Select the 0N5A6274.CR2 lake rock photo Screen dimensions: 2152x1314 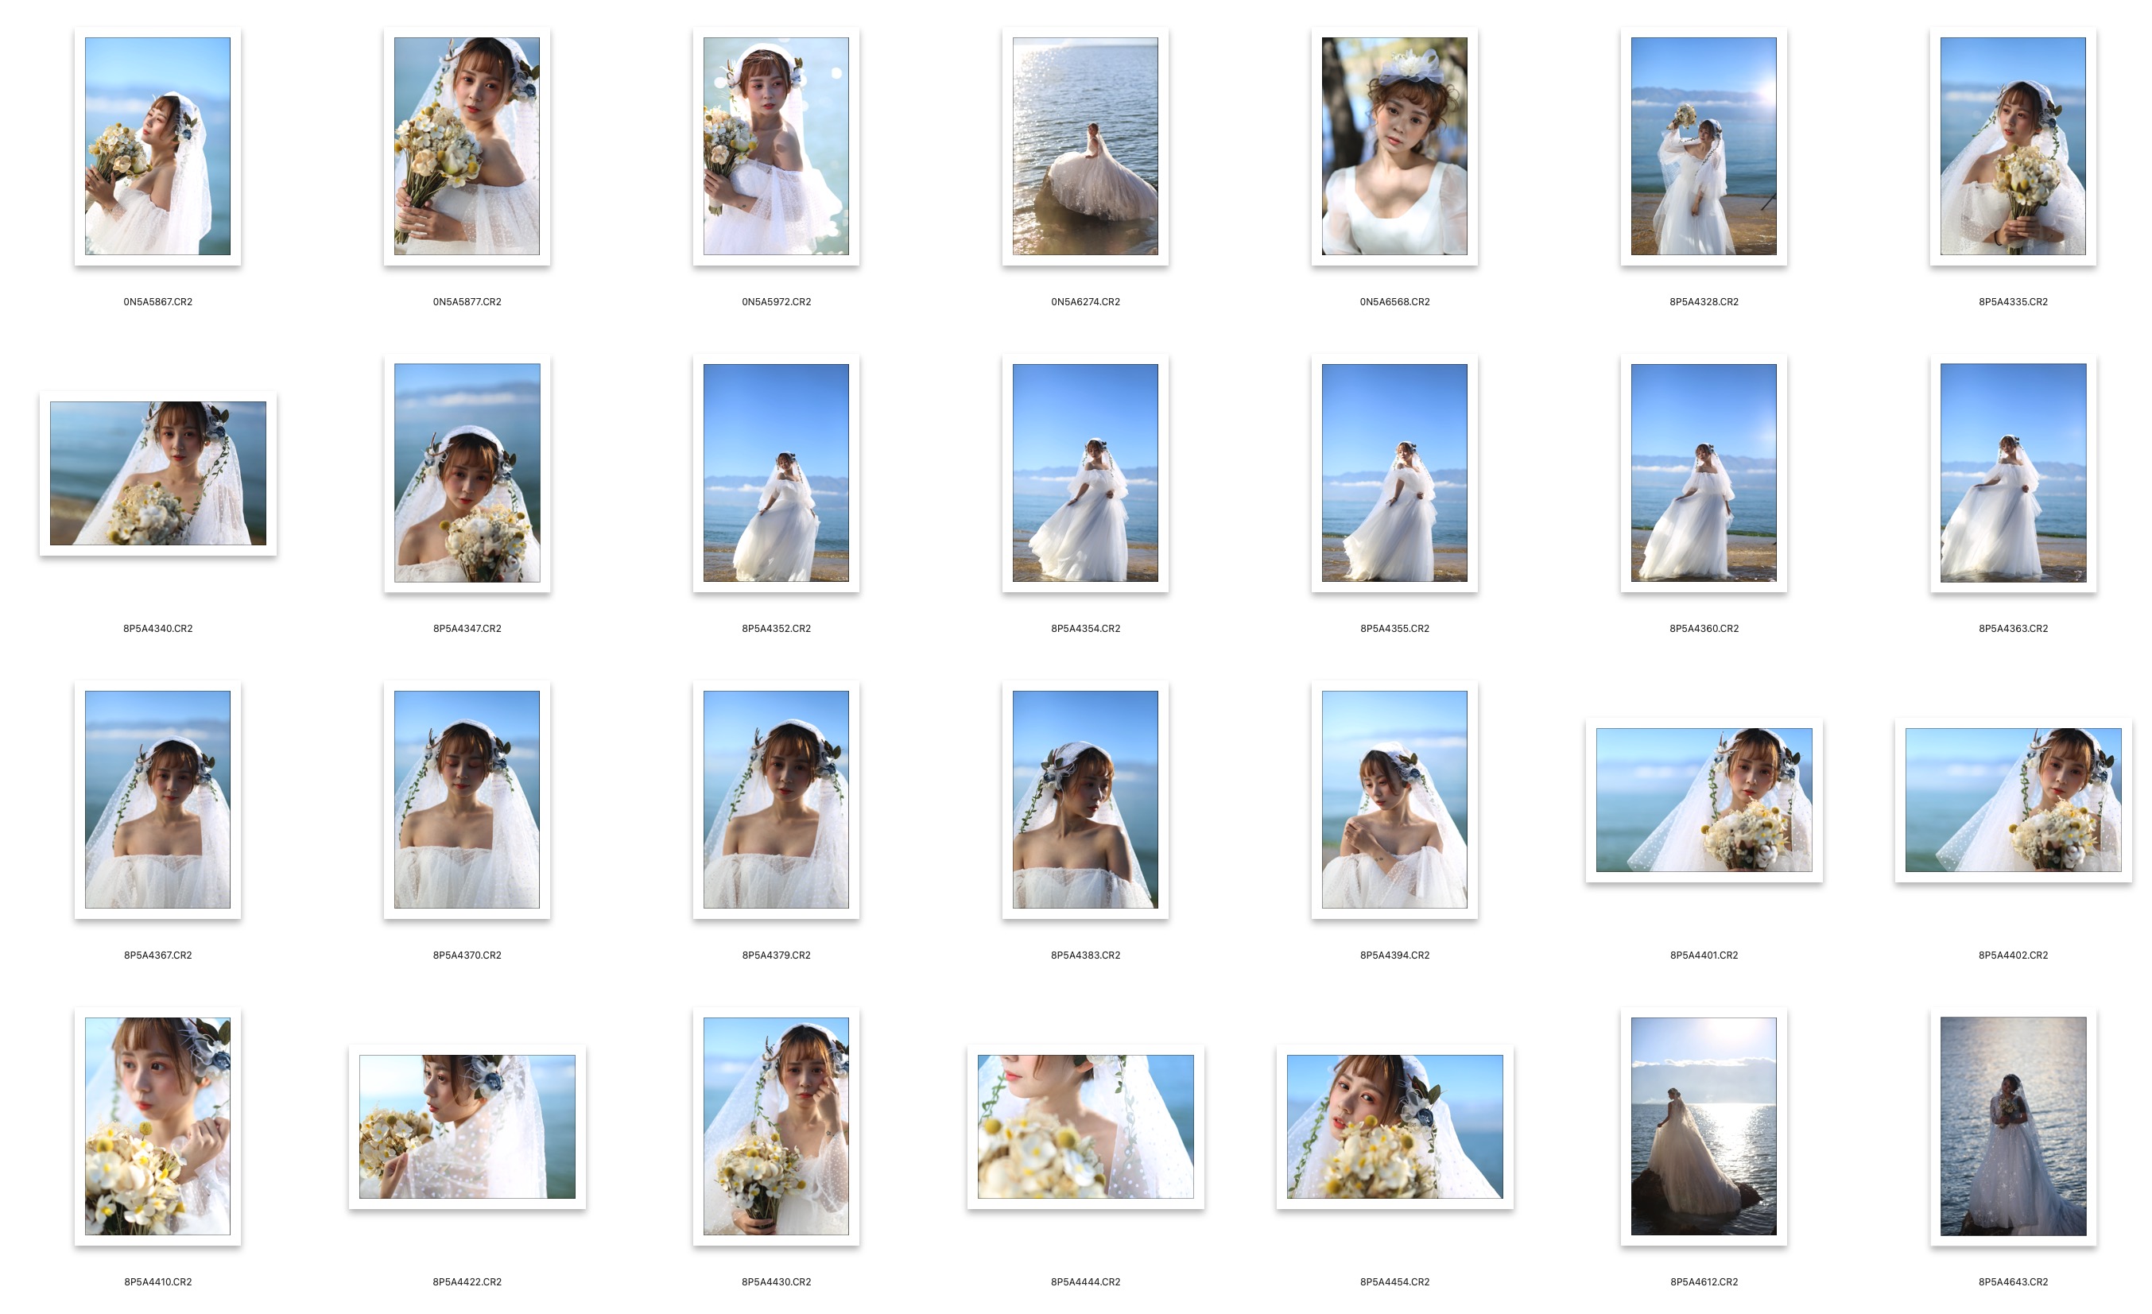pyautogui.click(x=1084, y=145)
